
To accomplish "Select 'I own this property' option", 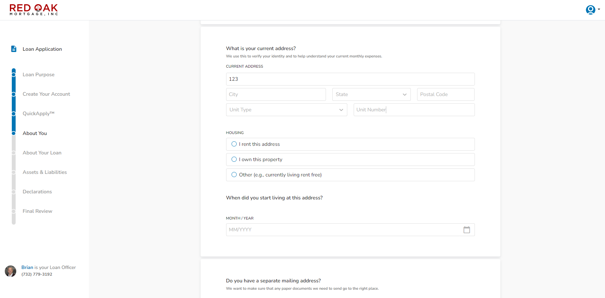I will pyautogui.click(x=350, y=160).
